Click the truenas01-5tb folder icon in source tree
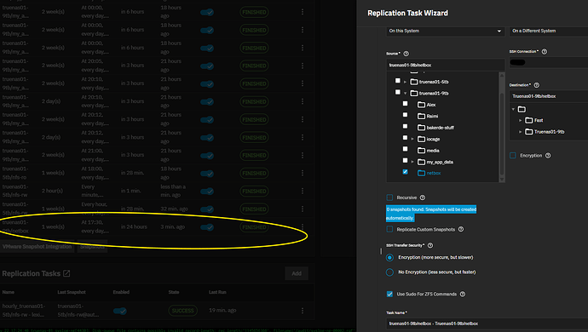This screenshot has width=588, height=332. pyautogui.click(x=414, y=82)
